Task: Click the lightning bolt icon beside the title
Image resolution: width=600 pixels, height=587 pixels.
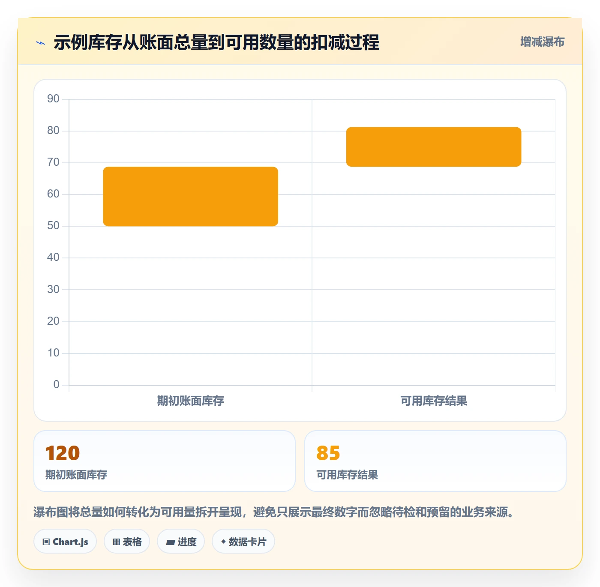Action: (41, 43)
